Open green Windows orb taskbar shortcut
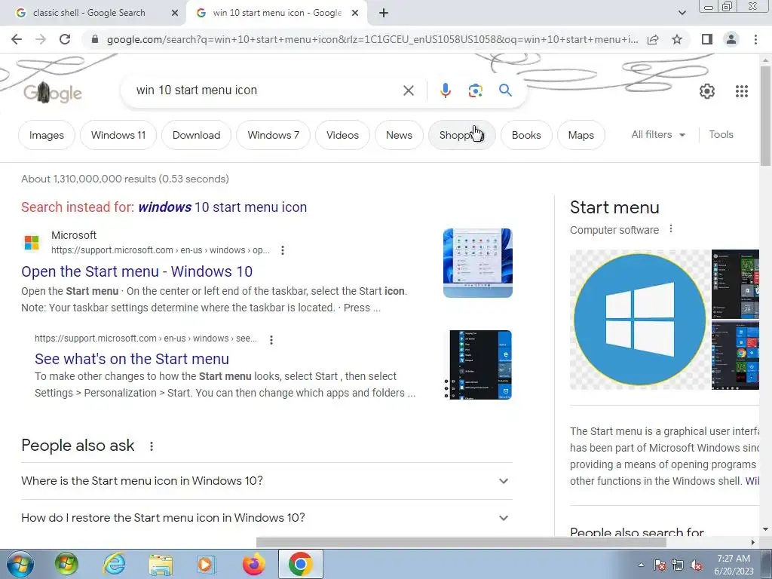This screenshot has width=772, height=579. (66, 564)
